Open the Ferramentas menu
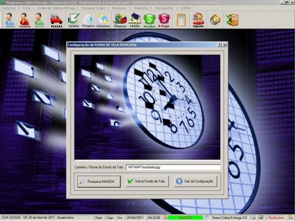The width and height of the screenshot is (295, 221). 164,8
